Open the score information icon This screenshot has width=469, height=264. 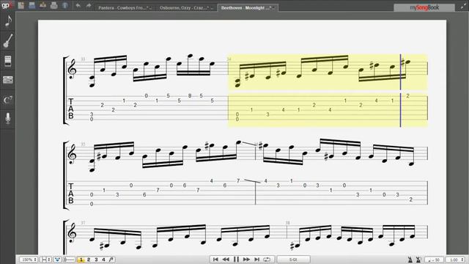tap(65, 5)
